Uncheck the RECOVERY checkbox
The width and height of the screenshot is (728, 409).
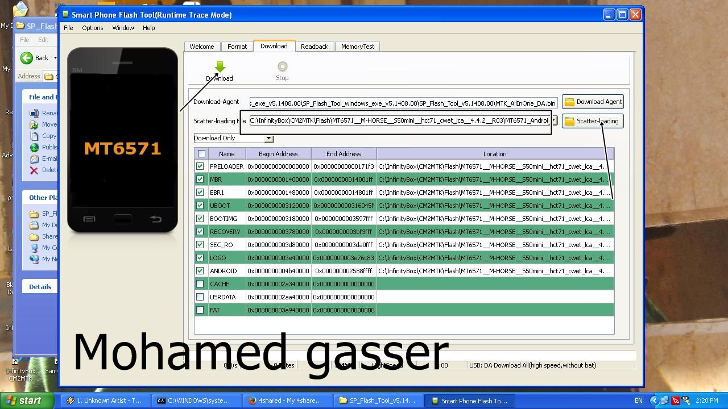pos(200,232)
